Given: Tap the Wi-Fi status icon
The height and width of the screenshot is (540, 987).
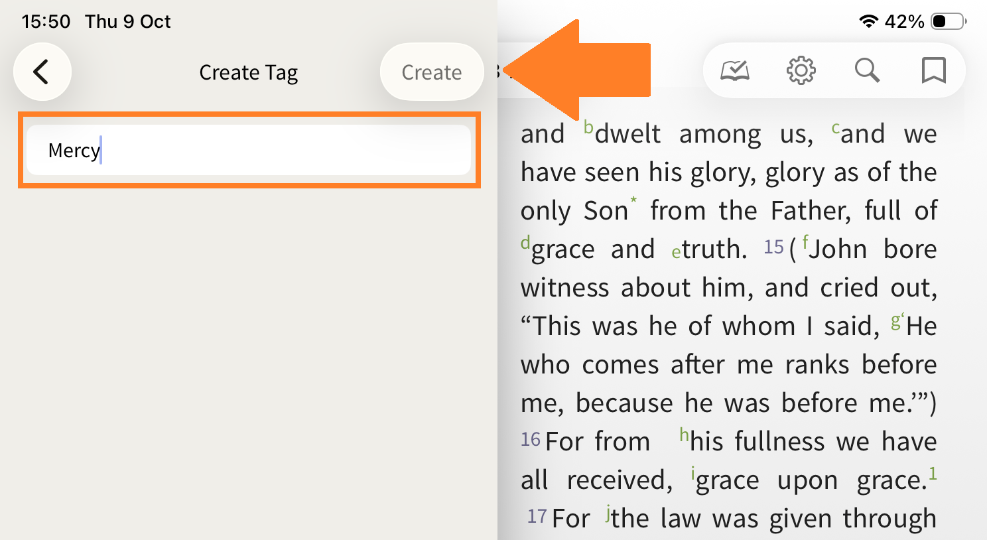Looking at the screenshot, I should [x=868, y=21].
